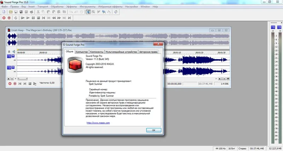Select the Magnify zoom tool
This screenshot has width=283, height=151.
tap(93, 12)
